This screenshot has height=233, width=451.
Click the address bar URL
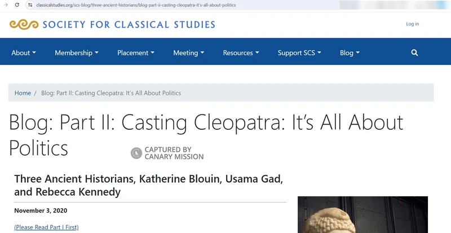tap(136, 5)
